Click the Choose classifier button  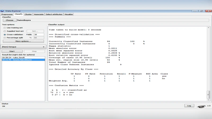click(x=10, y=20)
